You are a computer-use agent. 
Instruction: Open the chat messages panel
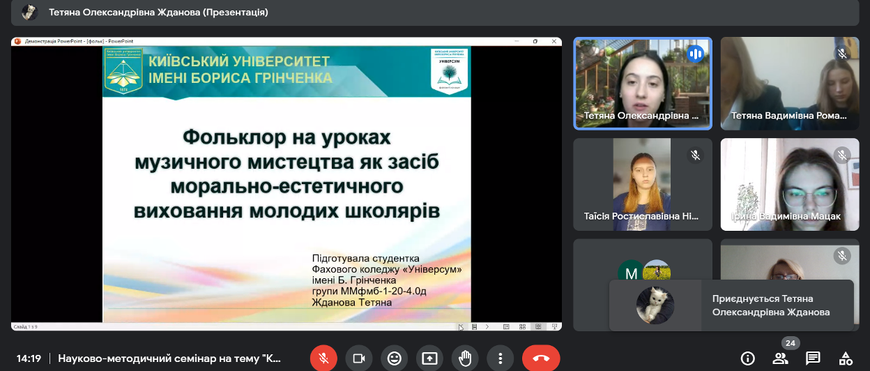click(x=813, y=358)
